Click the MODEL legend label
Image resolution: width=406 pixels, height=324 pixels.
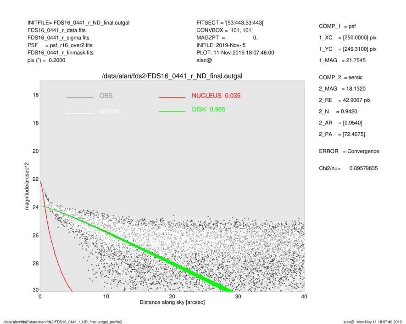click(x=110, y=112)
